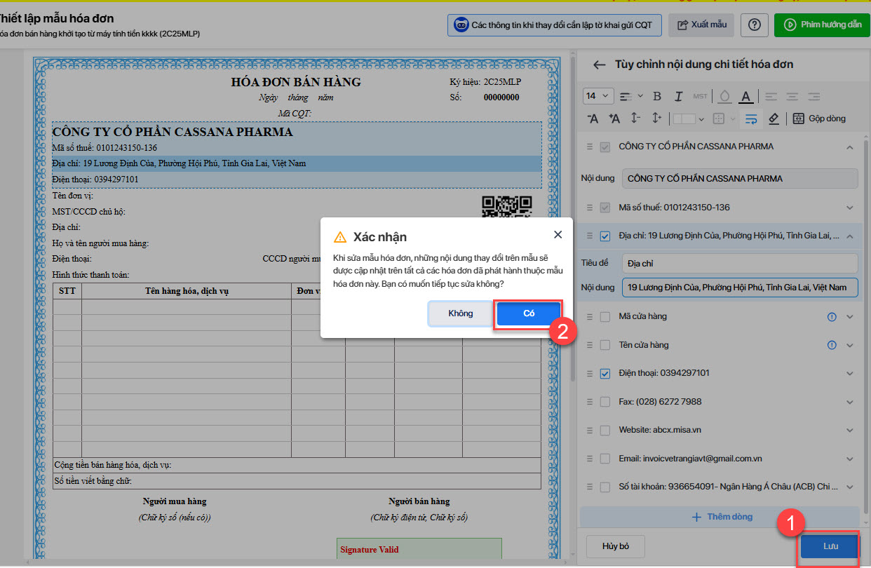Uncheck the Địa chỉ row checkbox

pos(605,236)
